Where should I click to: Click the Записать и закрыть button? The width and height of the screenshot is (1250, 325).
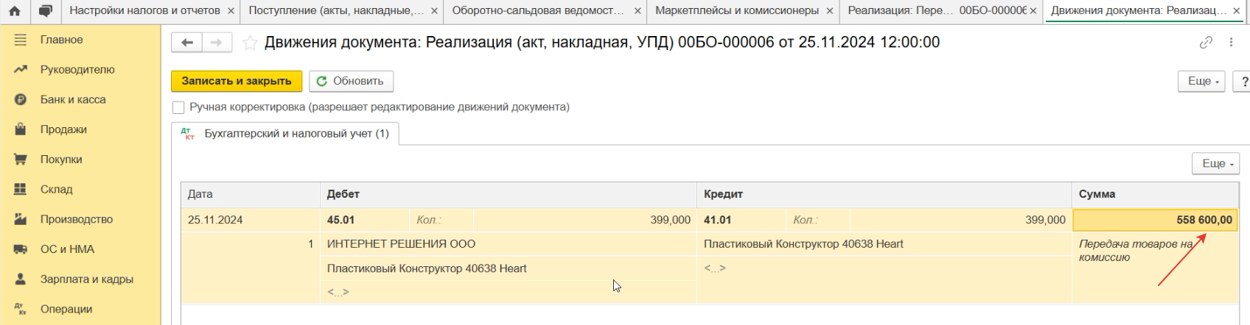click(x=237, y=81)
